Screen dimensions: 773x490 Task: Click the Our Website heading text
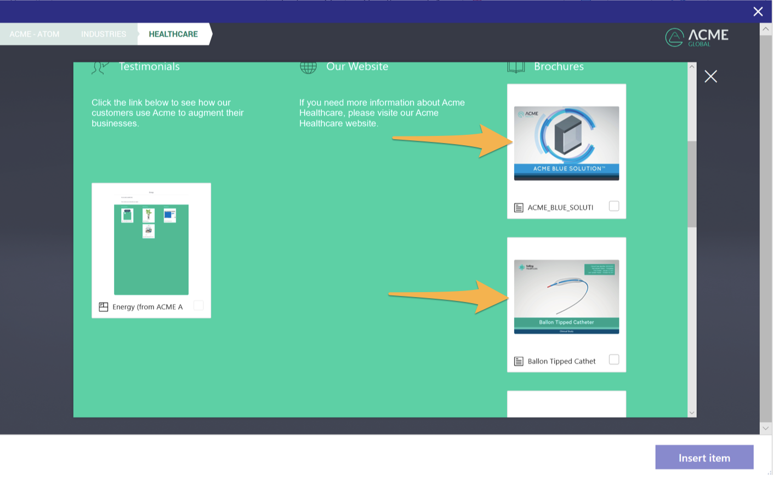(x=357, y=67)
